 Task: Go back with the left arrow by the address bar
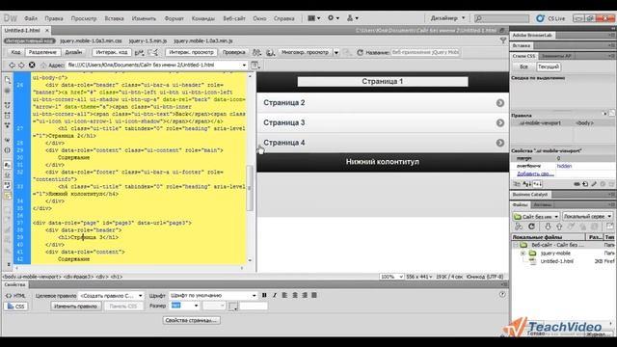click(13, 66)
